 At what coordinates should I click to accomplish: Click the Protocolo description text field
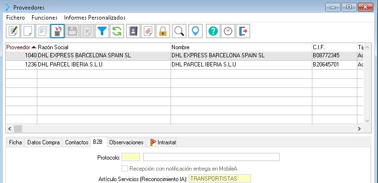211,157
